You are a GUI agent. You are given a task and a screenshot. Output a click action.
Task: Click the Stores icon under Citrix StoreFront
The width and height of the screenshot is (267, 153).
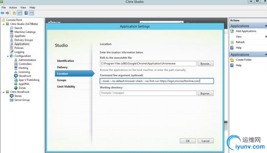[x=12, y=96]
